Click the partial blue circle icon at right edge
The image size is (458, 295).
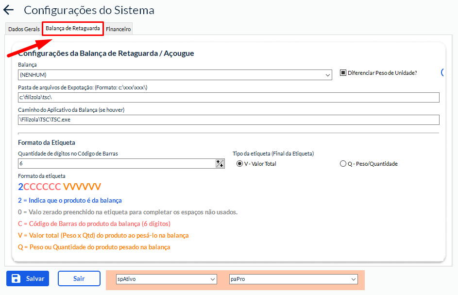pos(442,73)
